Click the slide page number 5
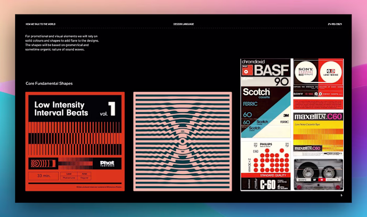Image resolution: width=367 pixels, height=217 pixels. (x=341, y=195)
